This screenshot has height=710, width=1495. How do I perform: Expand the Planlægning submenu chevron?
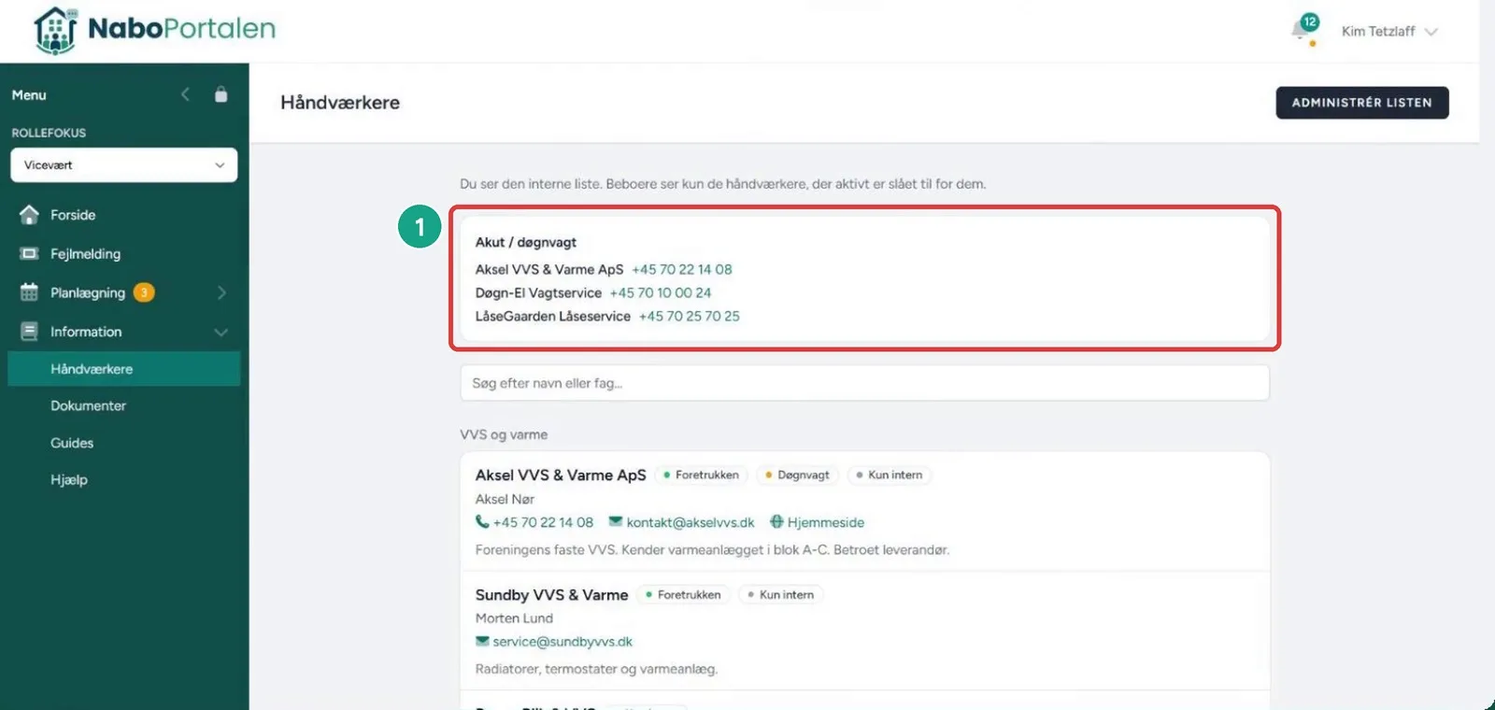tap(221, 292)
